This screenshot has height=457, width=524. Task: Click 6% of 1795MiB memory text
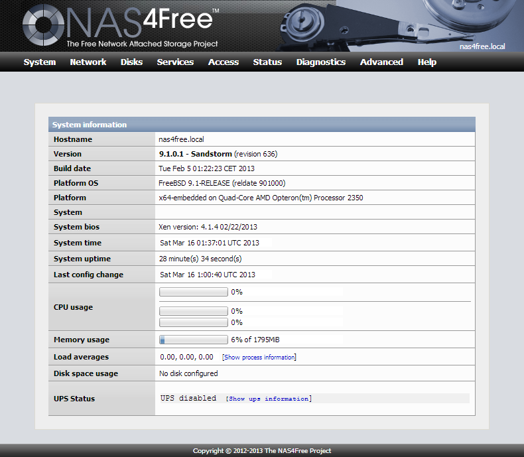[x=255, y=340]
